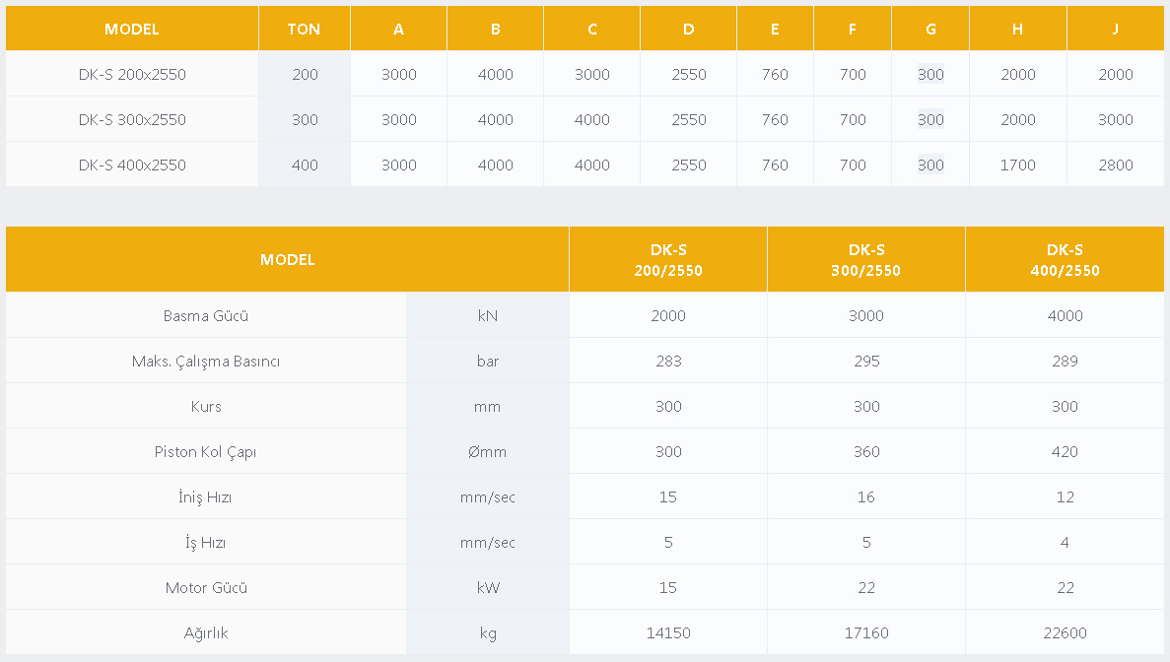Viewport: 1170px width, 662px height.
Task: Click the DK-S 200/2550 column header
Action: 668,260
